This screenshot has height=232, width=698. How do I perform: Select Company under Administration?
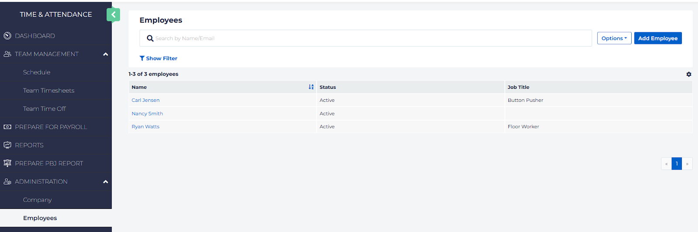pos(38,200)
